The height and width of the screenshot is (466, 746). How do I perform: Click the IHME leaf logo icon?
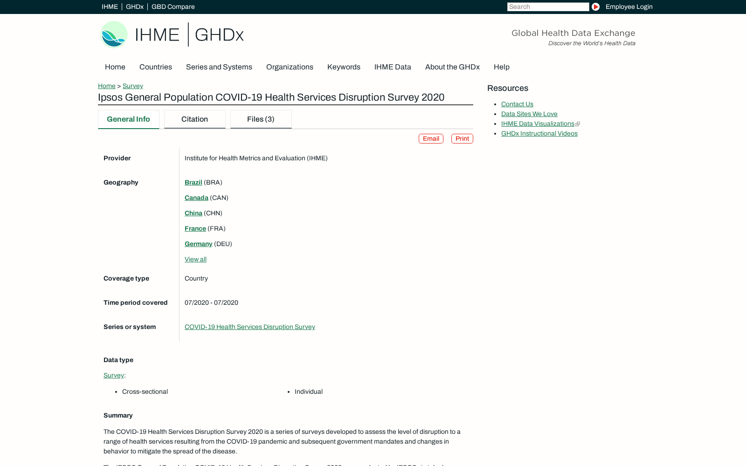114,34
